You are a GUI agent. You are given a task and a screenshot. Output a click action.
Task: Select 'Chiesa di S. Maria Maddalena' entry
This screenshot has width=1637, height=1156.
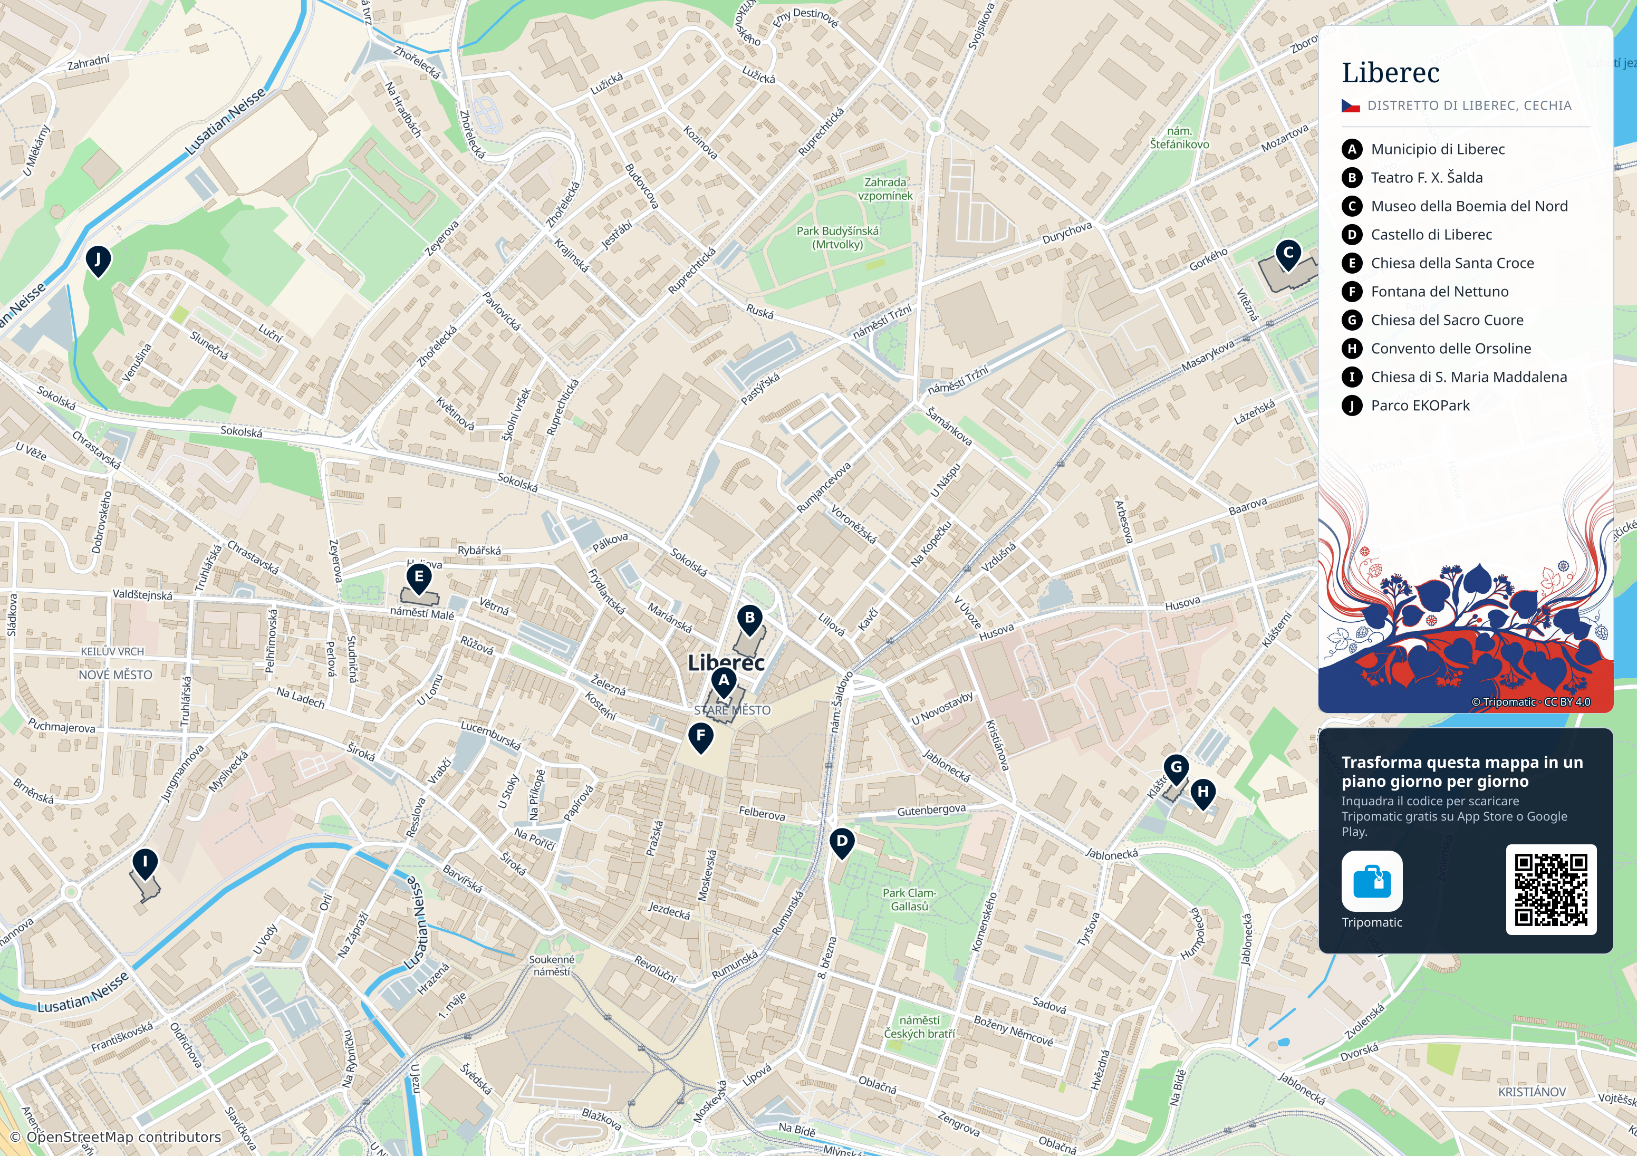(1469, 377)
